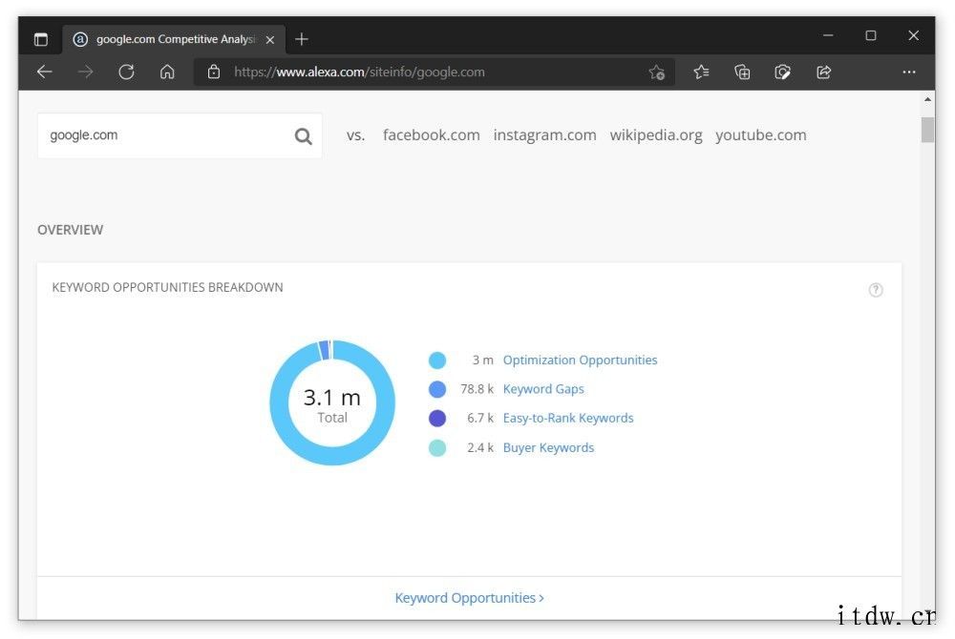Go forward to the next page
The height and width of the screenshot is (639, 955).
[85, 72]
